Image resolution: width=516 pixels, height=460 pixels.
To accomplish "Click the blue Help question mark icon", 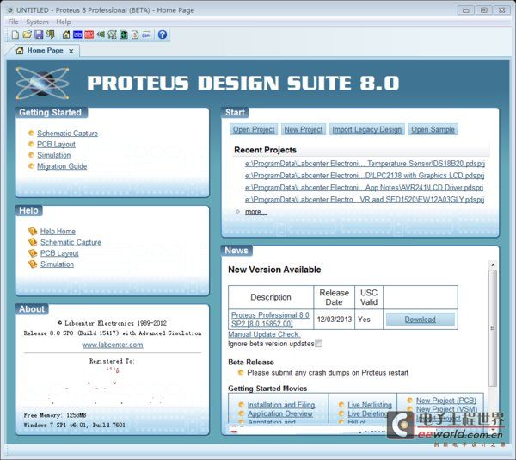I will tap(163, 34).
